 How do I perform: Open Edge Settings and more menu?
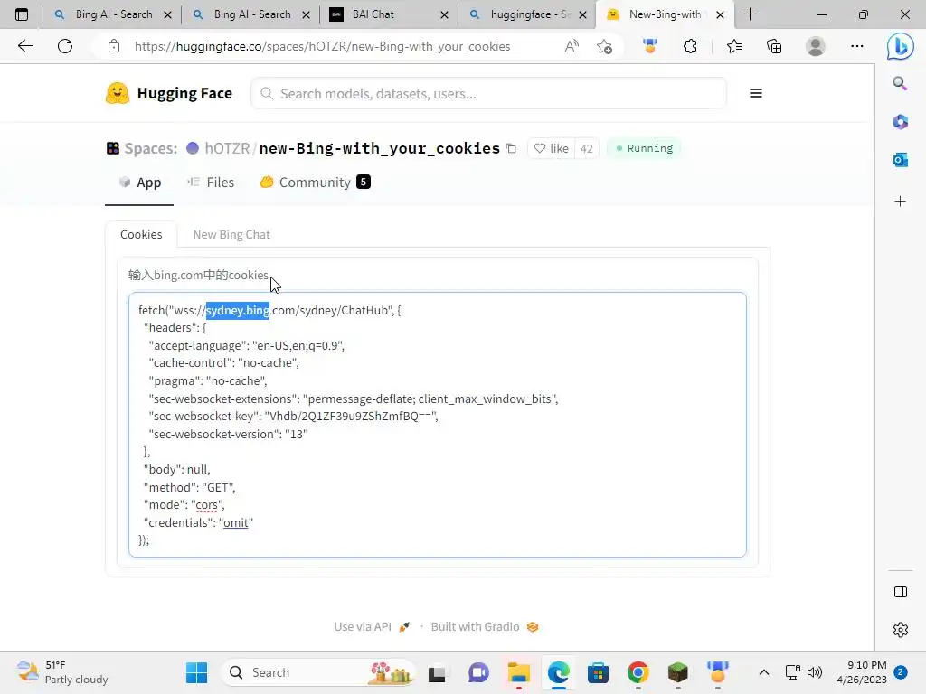[x=857, y=46]
